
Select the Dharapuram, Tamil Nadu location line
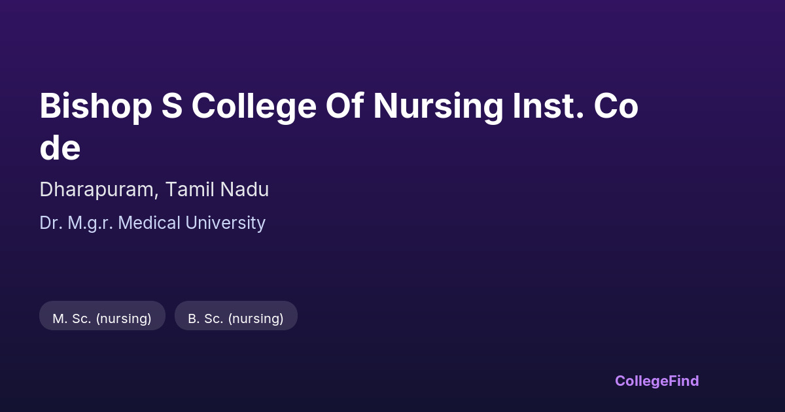pyautogui.click(x=154, y=190)
